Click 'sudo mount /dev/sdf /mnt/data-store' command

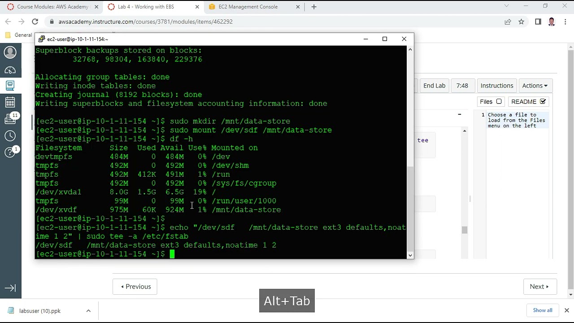(x=251, y=130)
